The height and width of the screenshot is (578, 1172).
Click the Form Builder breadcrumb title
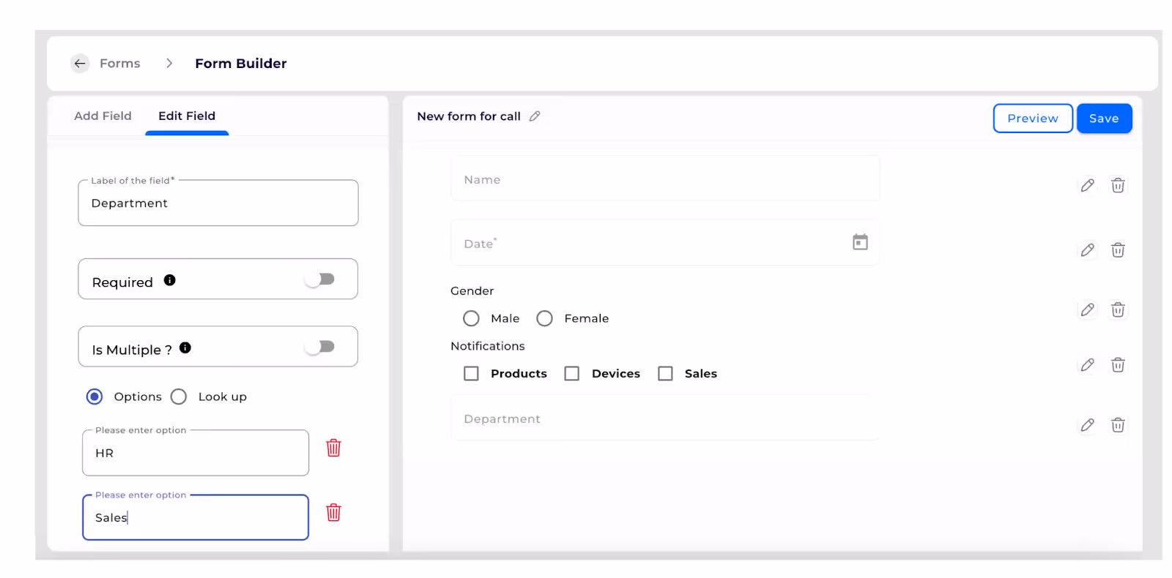(x=241, y=64)
